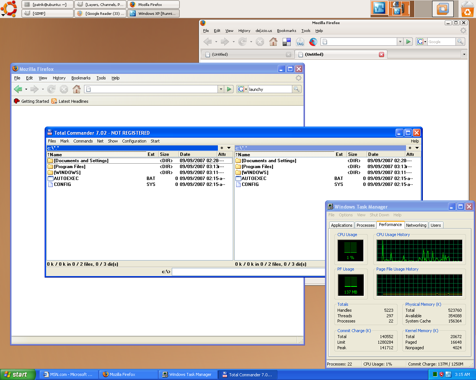Click green Go arrow in blue-titled Firefox window
This screenshot has width=476, height=380.
(229, 89)
